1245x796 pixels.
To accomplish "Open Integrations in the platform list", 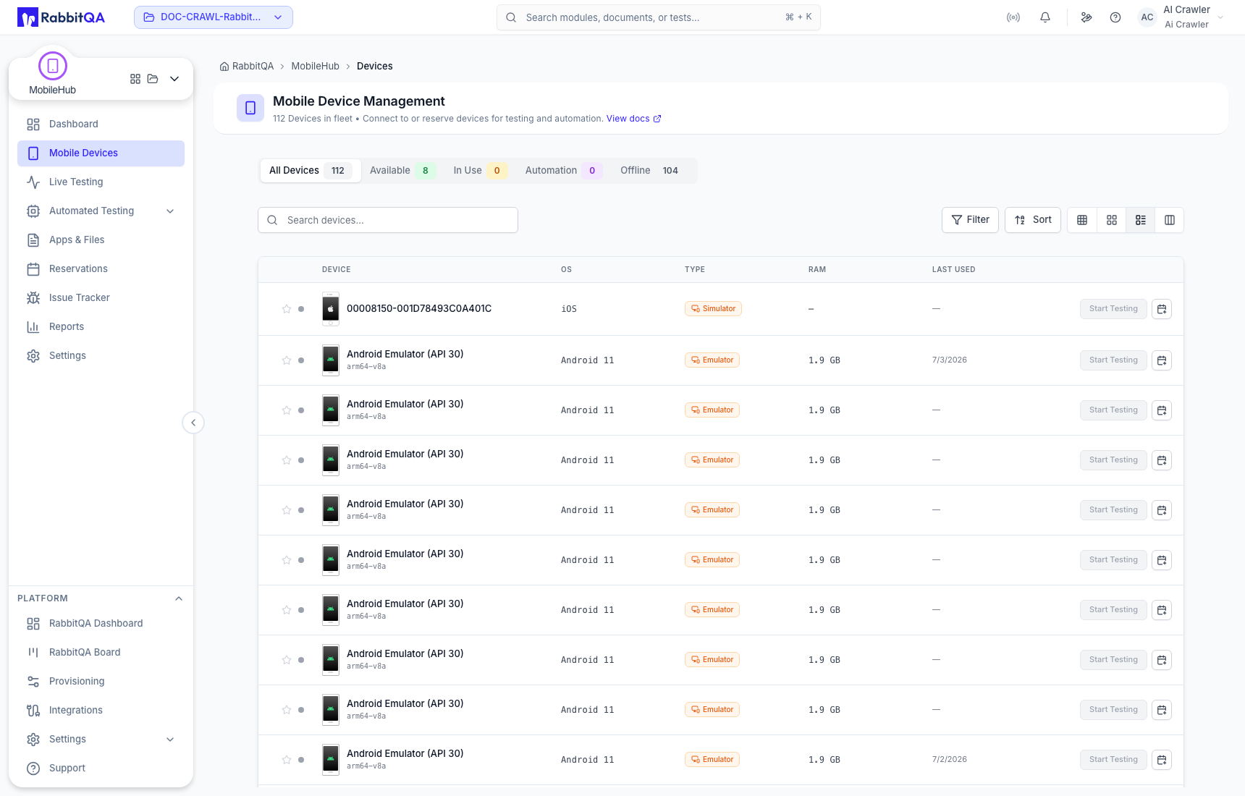I will coord(101,710).
